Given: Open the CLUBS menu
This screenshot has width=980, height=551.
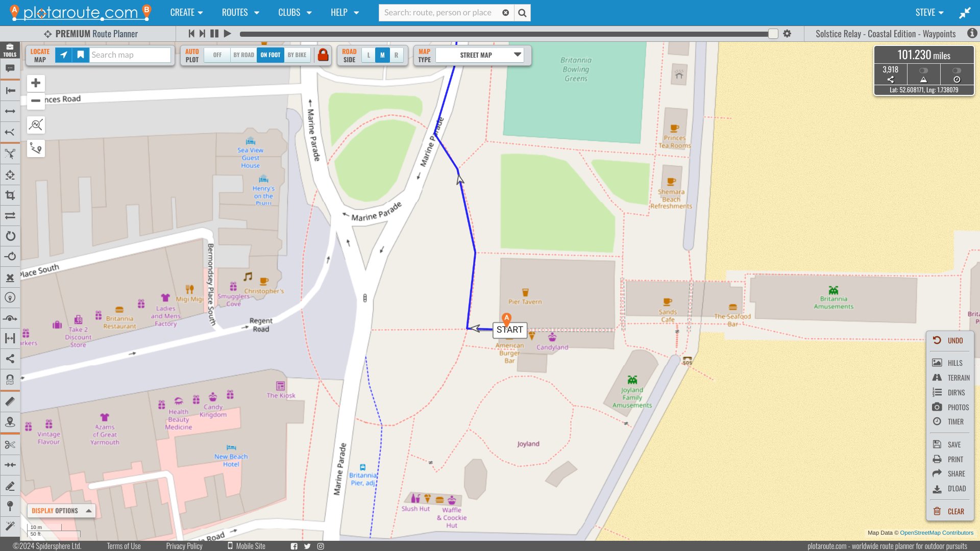Looking at the screenshot, I should pyautogui.click(x=295, y=13).
